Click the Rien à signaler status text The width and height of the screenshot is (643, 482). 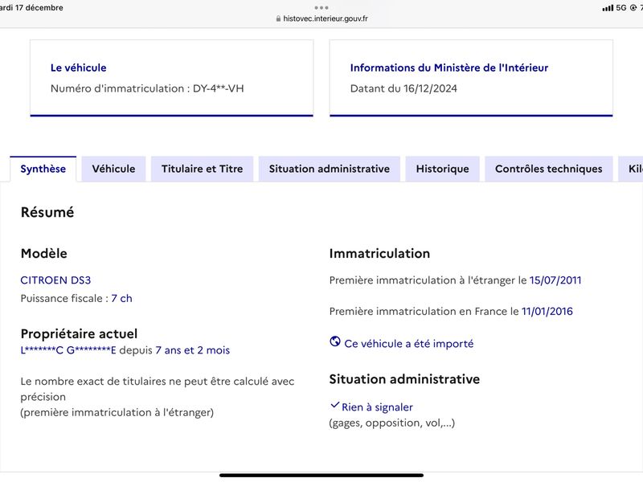377,407
